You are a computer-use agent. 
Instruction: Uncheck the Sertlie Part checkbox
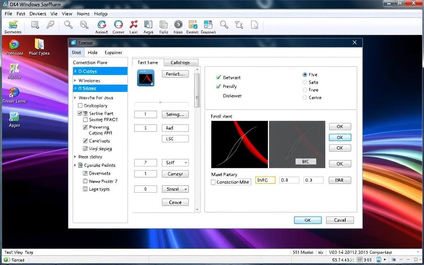[80, 113]
